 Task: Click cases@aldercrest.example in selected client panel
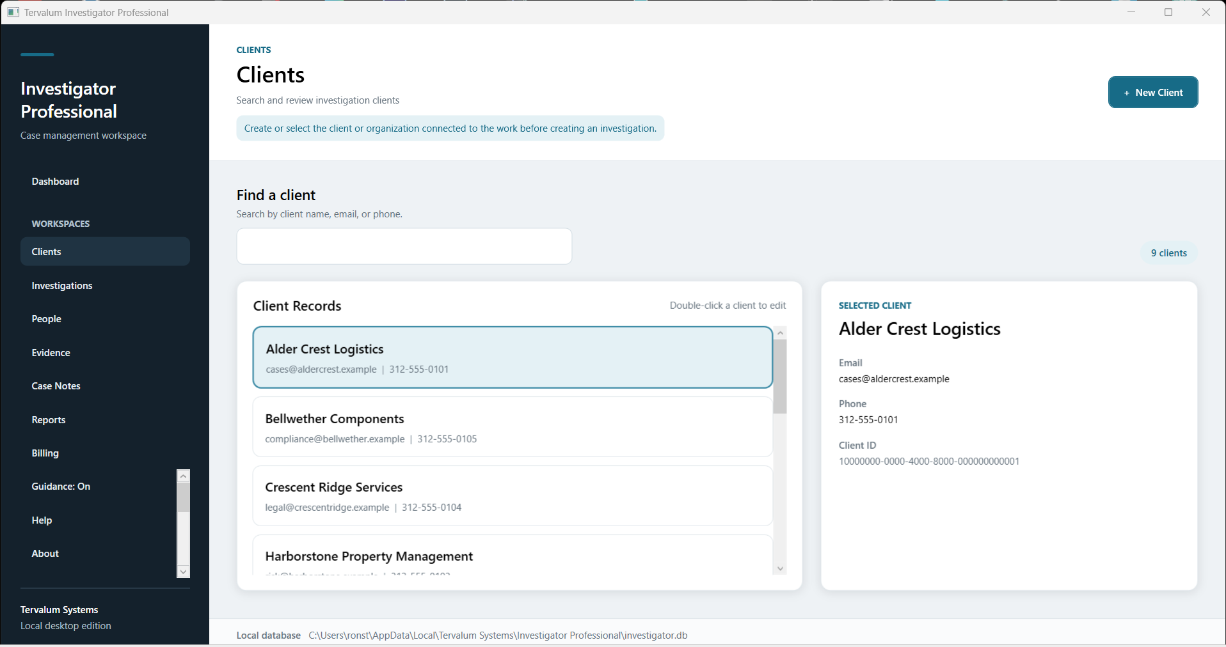tap(894, 378)
